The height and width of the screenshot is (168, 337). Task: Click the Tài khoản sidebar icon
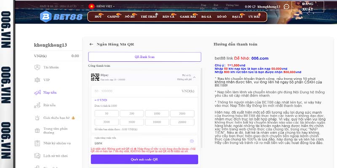[37, 67]
